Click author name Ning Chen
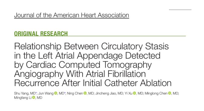Image resolution: width=204 pixels, height=111 pixels. 76,93
